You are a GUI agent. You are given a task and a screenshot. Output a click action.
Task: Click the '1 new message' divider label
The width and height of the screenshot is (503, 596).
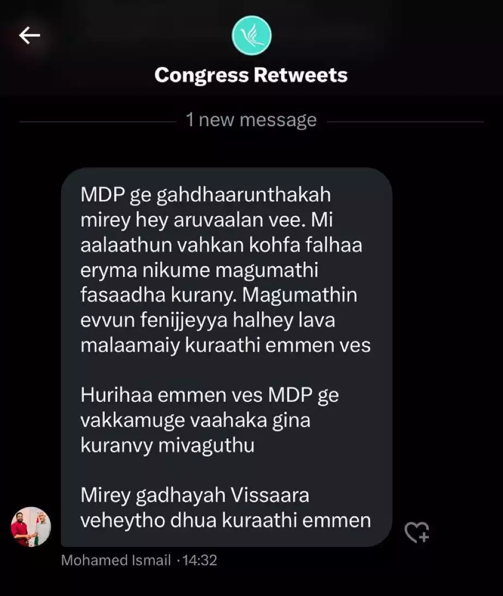[251, 120]
